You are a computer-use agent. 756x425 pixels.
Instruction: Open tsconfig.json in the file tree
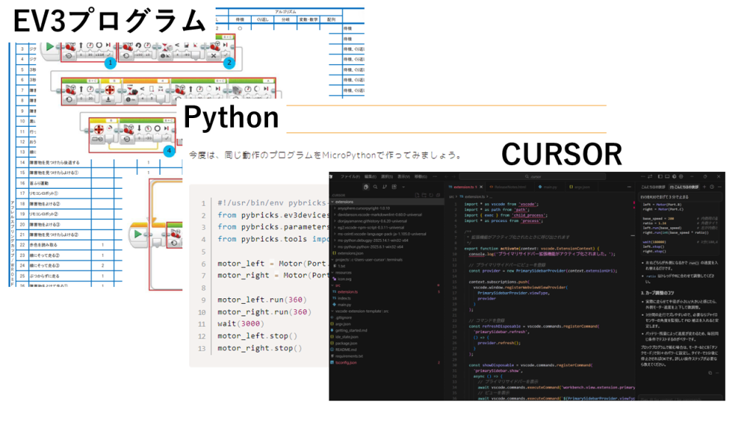pos(346,364)
